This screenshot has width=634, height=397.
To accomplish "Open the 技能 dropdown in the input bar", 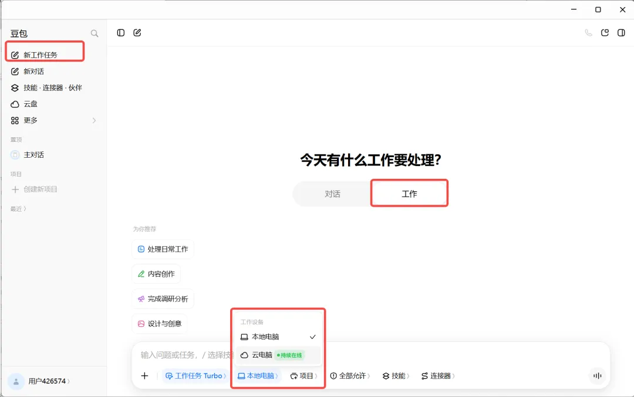I will [x=396, y=376].
